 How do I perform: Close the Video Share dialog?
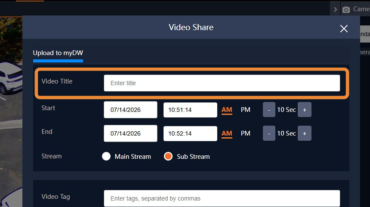(344, 28)
